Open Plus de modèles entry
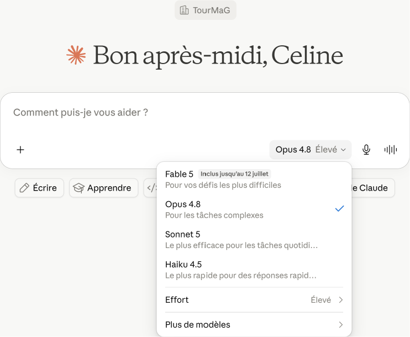Screen dimensions: 410x337 click(254, 325)
